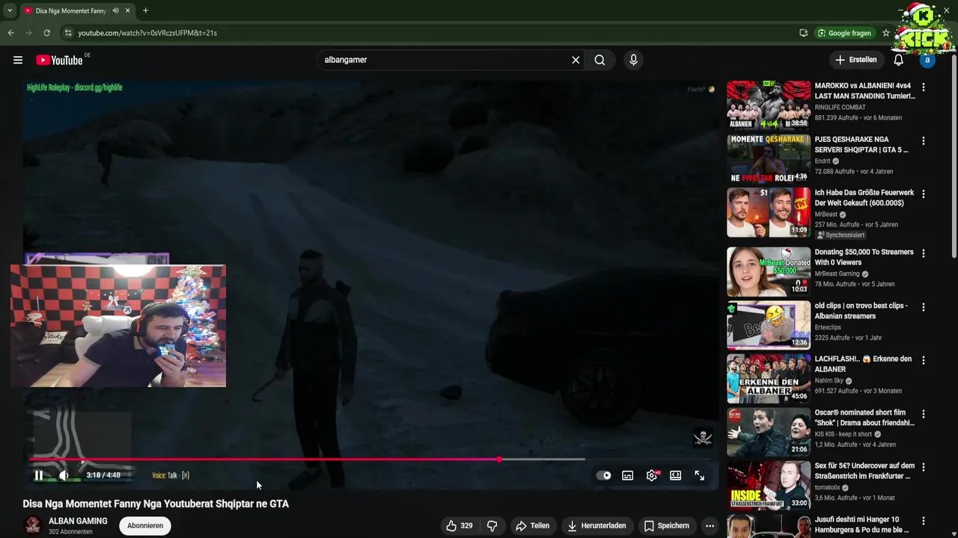Viewport: 958px width, 538px height.
Task: Open ERKENNE DEN ALBANER thumbnail
Action: click(769, 378)
